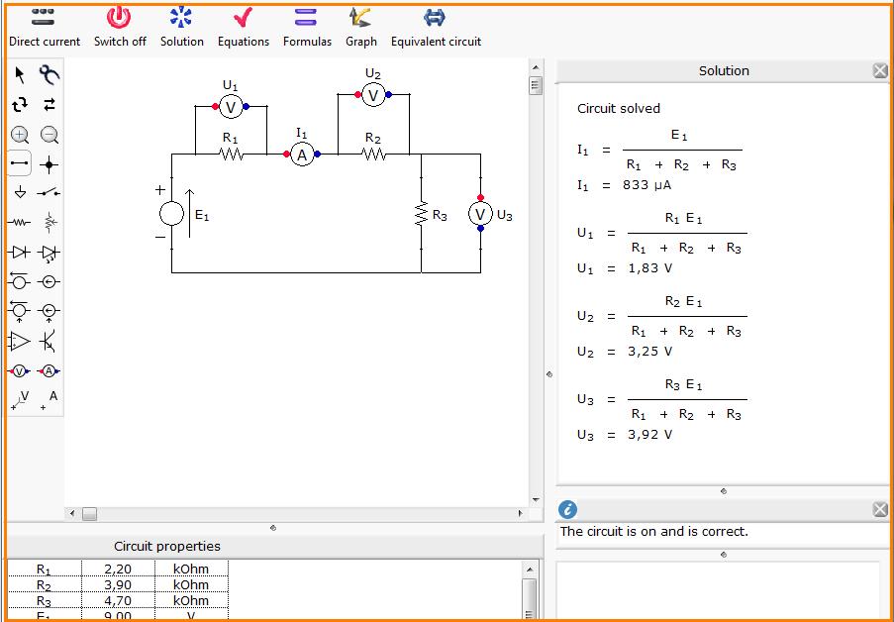
Task: Click resistor R2 in the circuit diagram
Action: pyautogui.click(x=373, y=154)
